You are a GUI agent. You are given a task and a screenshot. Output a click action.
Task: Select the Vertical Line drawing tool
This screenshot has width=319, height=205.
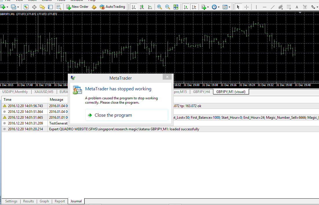(256, 7)
